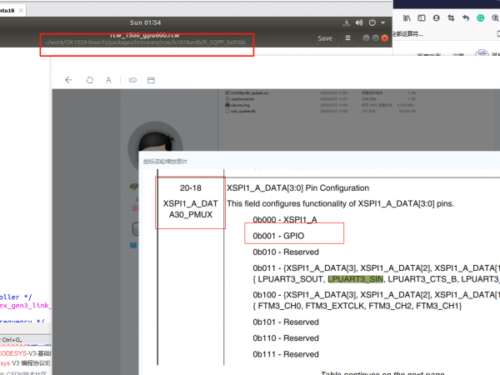Click the highlighted LPUART3_SIN text

point(354,278)
